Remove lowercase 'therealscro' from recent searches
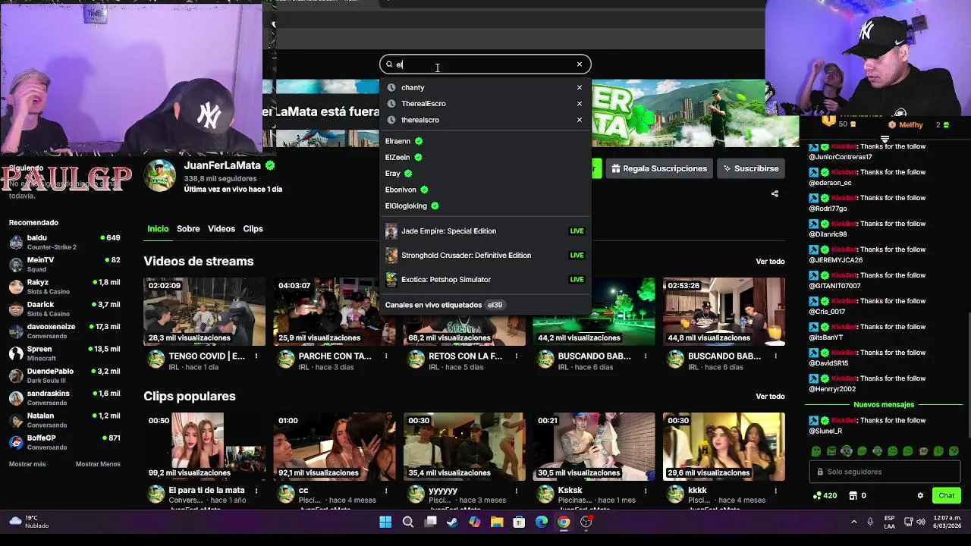The image size is (971, 546). pyautogui.click(x=579, y=120)
